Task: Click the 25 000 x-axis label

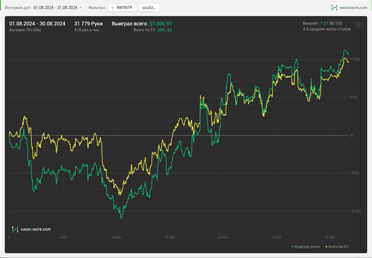Action: tap(276, 237)
